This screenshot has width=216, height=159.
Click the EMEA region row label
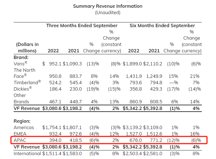point(20,134)
